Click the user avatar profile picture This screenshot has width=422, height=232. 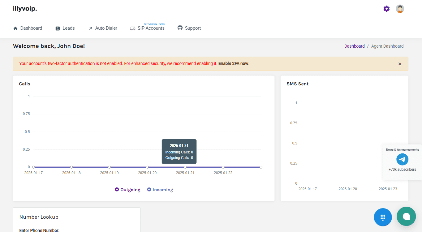coord(400,9)
